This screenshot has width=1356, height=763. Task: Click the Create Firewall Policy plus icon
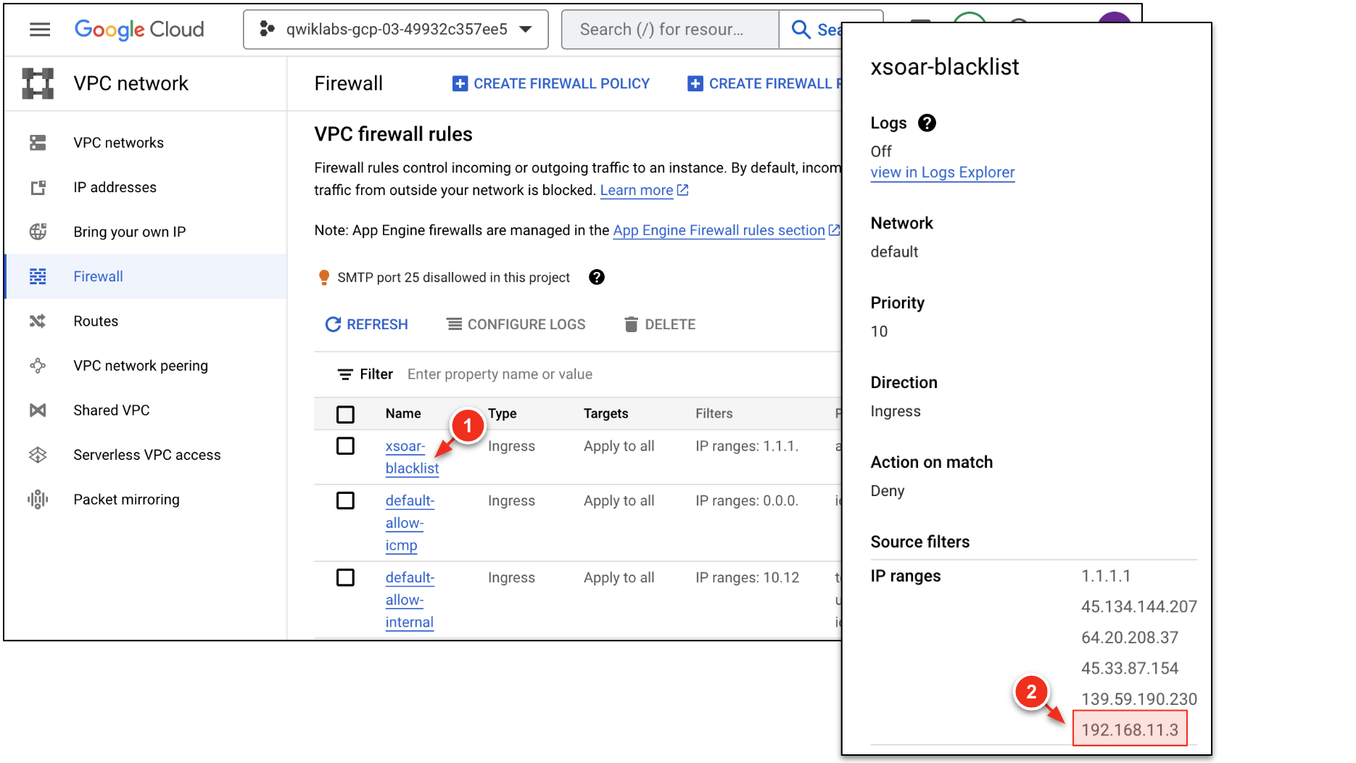pos(460,83)
